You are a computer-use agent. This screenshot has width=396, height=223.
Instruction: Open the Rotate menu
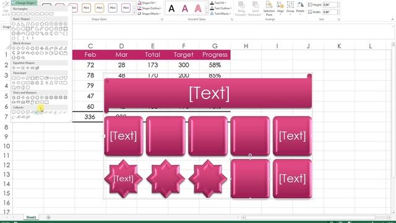[x=300, y=8]
